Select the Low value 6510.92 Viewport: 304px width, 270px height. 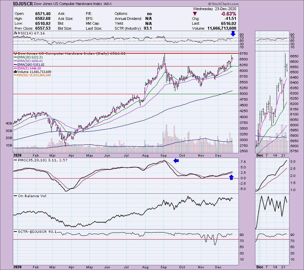click(43, 23)
